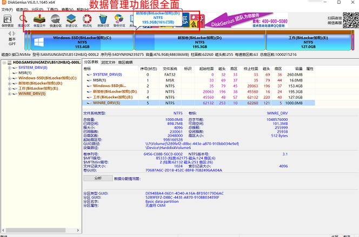This screenshot has height=237, width=359.
Task: Start the 快速分区 quick partition tool
Action: click(x=55, y=21)
